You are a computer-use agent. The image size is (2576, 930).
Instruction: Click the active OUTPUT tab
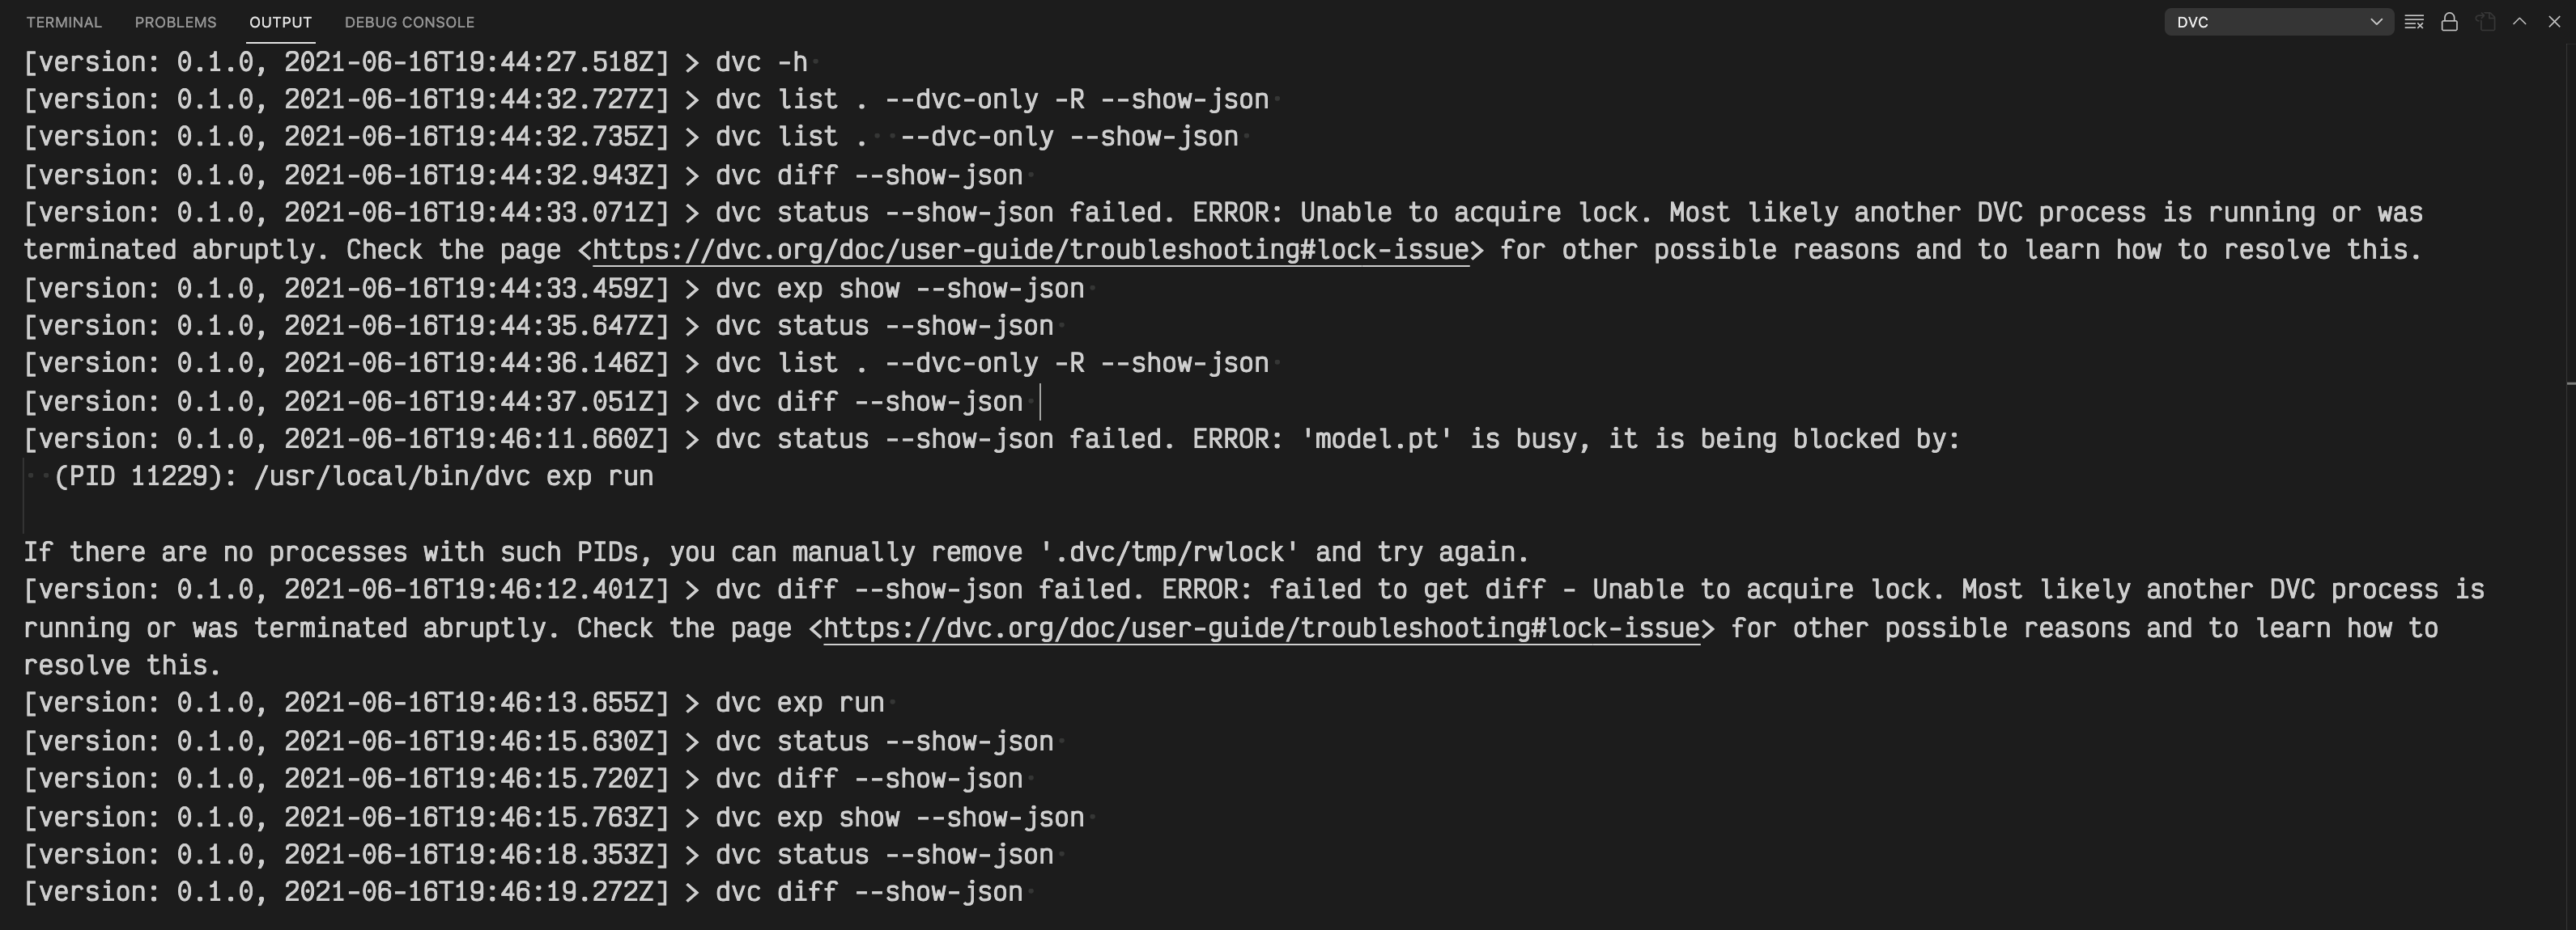click(279, 22)
